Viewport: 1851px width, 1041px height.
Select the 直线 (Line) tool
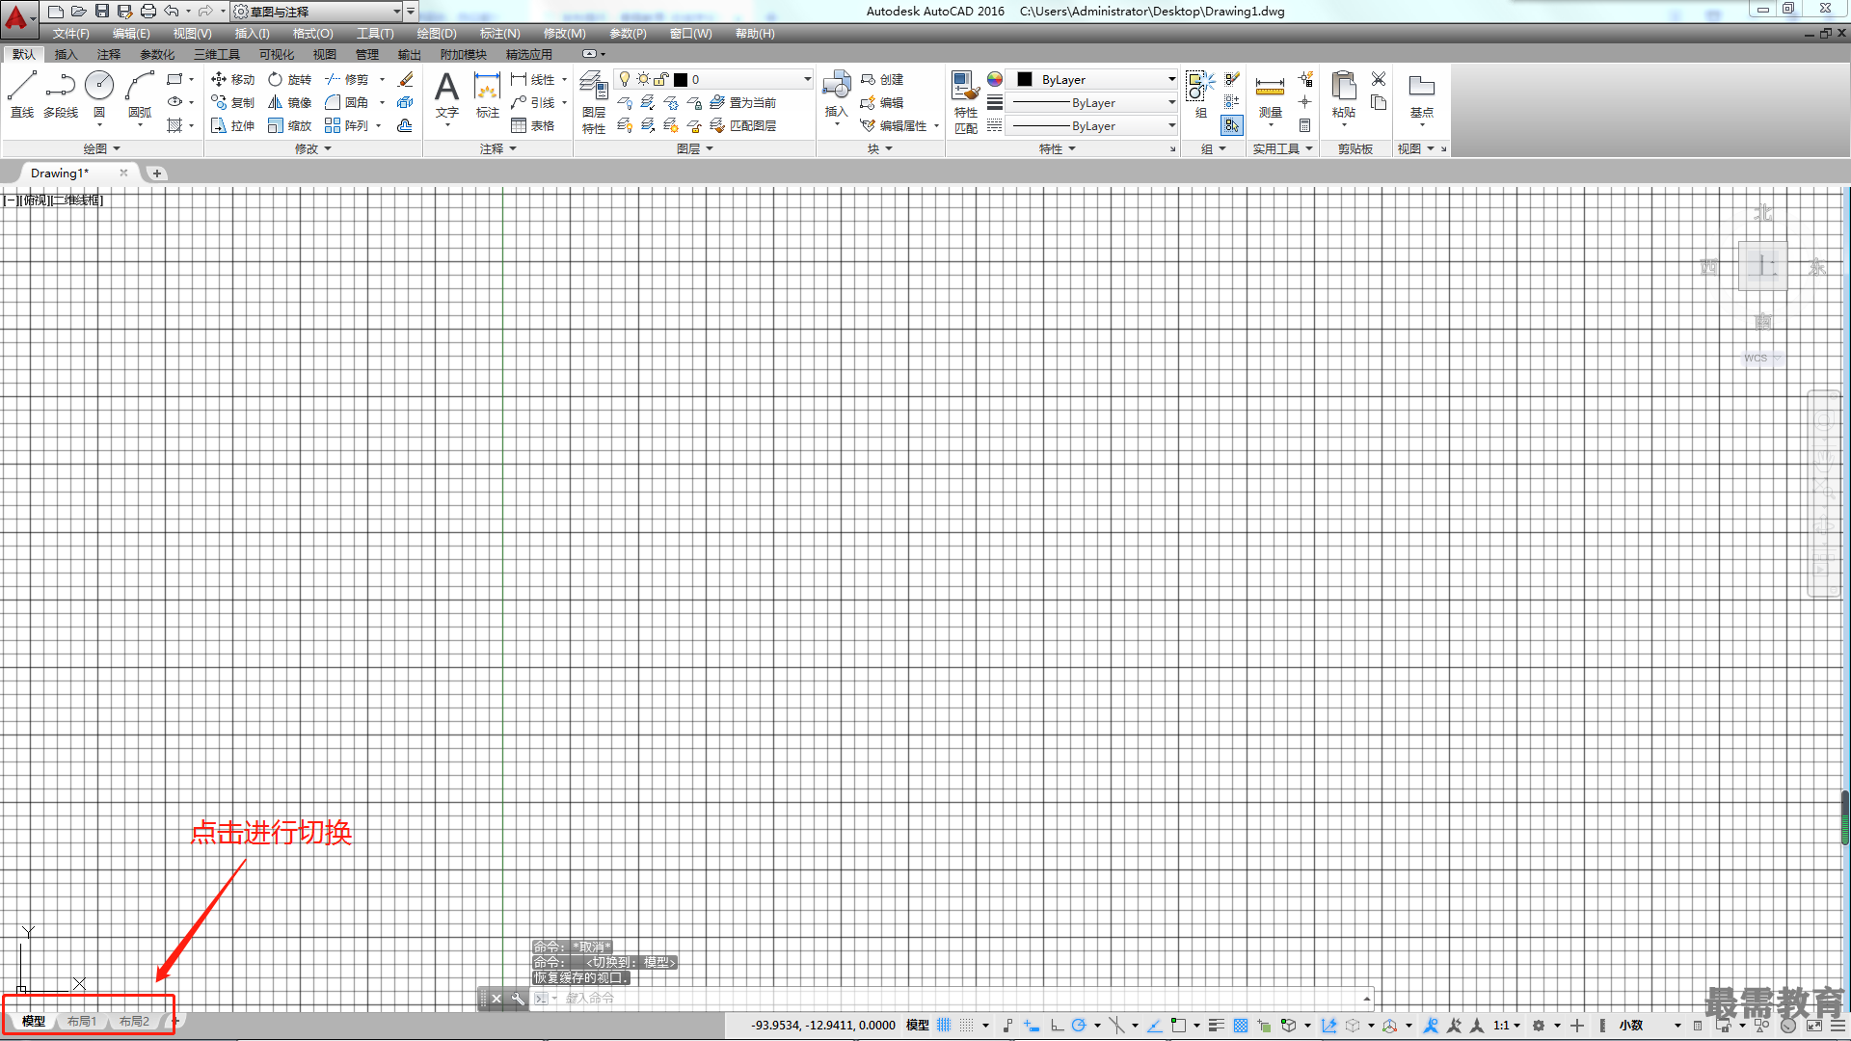(21, 94)
